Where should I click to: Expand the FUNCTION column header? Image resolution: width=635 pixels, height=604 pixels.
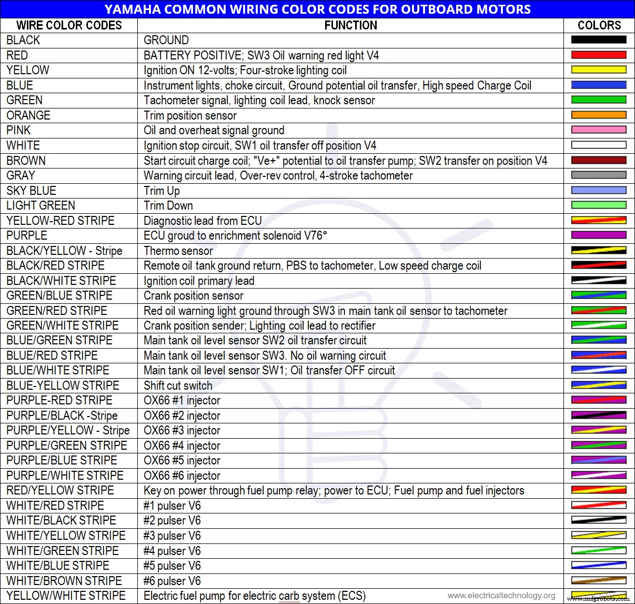pyautogui.click(x=350, y=25)
